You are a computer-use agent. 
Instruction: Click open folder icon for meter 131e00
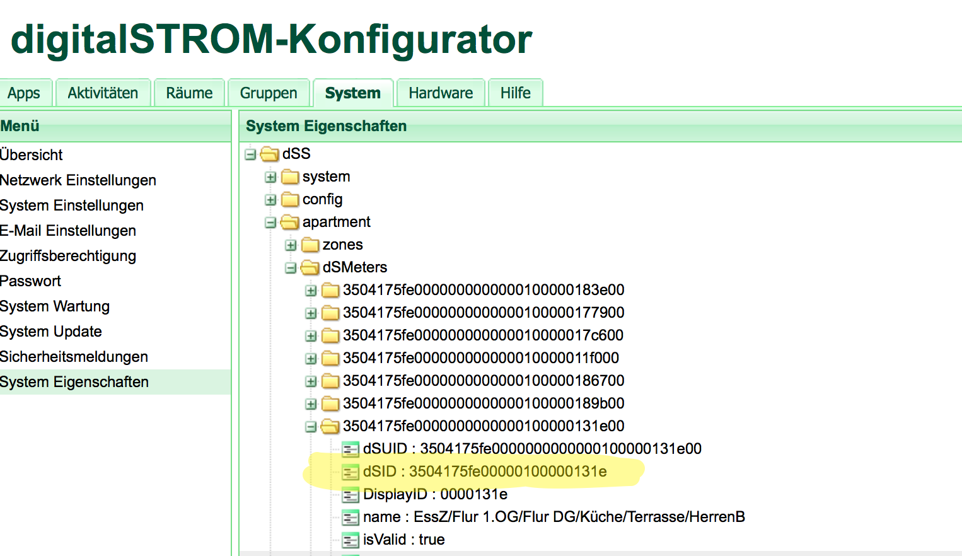pos(330,426)
